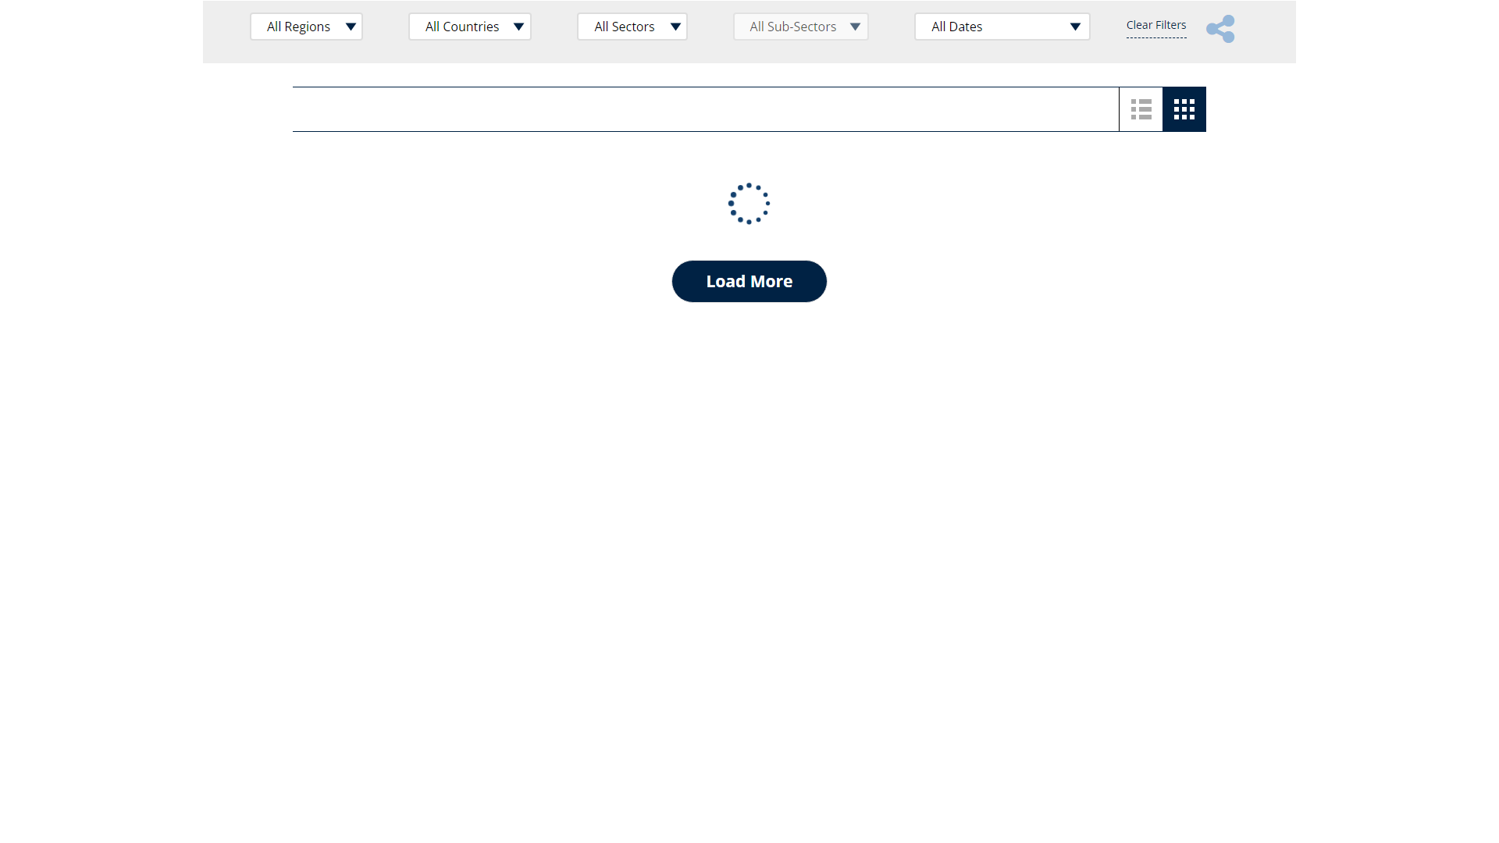Screen dimensions: 1499x843
Task: Click the share icon
Action: pos(1220,29)
